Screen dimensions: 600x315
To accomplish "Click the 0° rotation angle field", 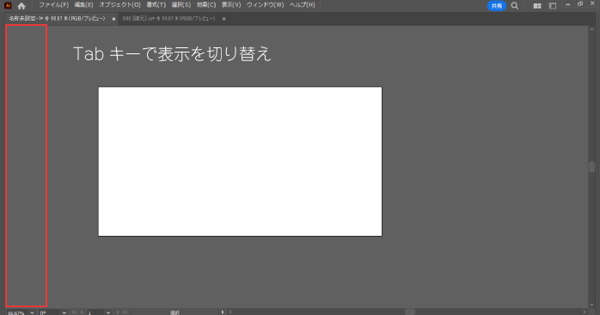I will point(49,312).
